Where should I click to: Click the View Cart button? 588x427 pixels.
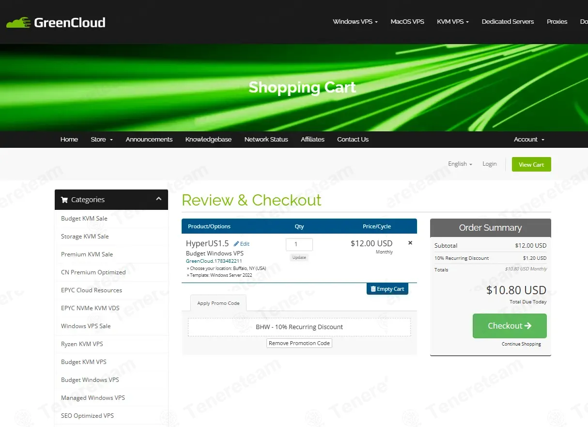(531, 164)
